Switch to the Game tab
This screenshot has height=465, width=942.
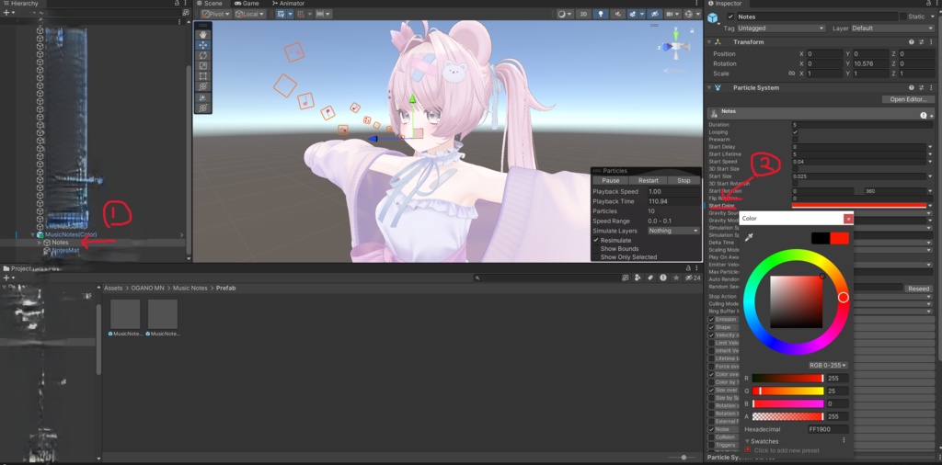[247, 4]
